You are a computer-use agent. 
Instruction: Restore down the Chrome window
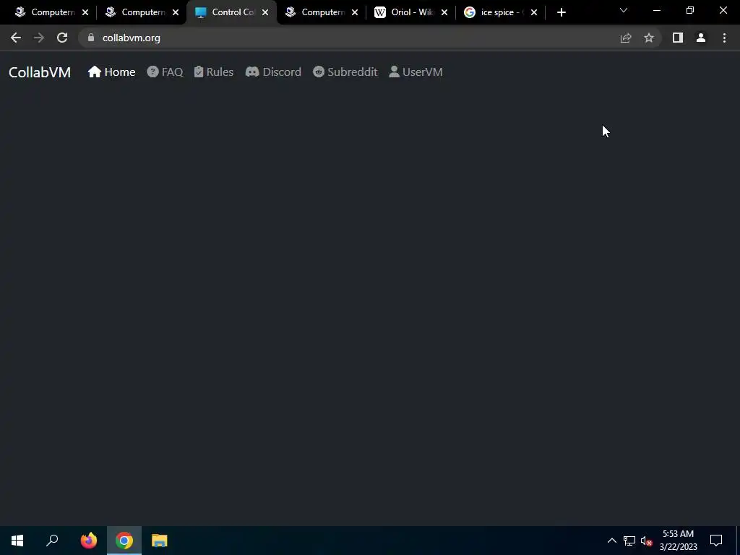click(x=690, y=10)
